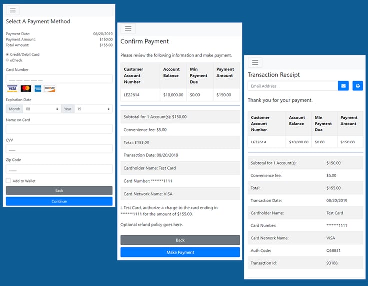Open hamburger menu on Transaction Receipt screen
Image resolution: width=368 pixels, height=286 pixels.
click(255, 62)
